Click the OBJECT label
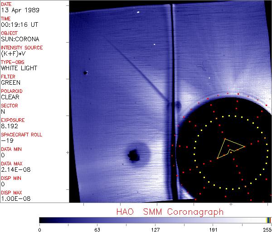 click(9, 33)
